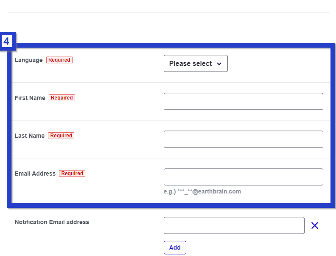The height and width of the screenshot is (256, 336).
Task: Click the Required badge beside First Name
Action: pos(62,98)
